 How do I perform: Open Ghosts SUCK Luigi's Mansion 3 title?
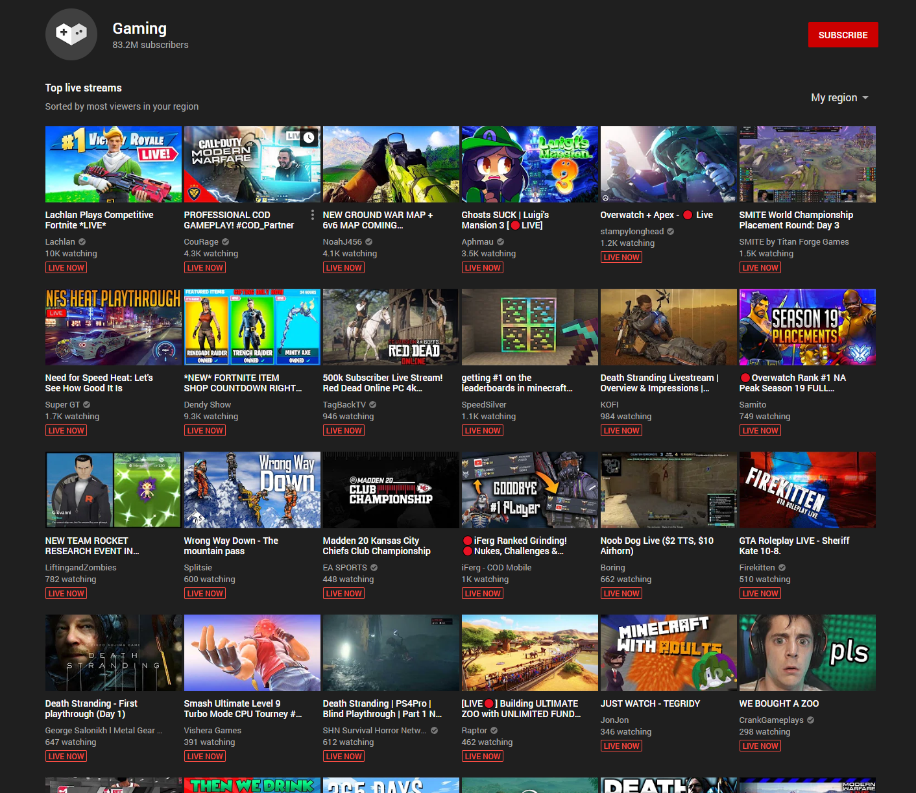[505, 220]
